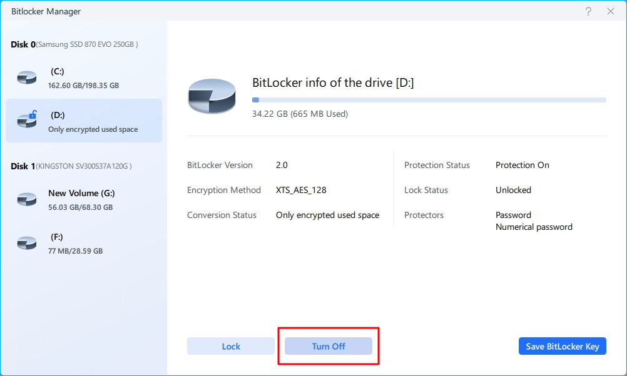
Task: Select the D: drive entry in the sidebar
Action: 83,120
